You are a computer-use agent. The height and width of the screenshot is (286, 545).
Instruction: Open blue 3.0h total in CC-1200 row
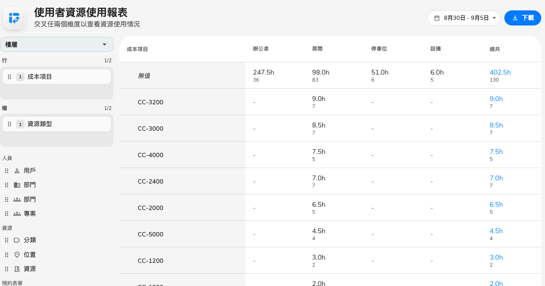coord(496,257)
